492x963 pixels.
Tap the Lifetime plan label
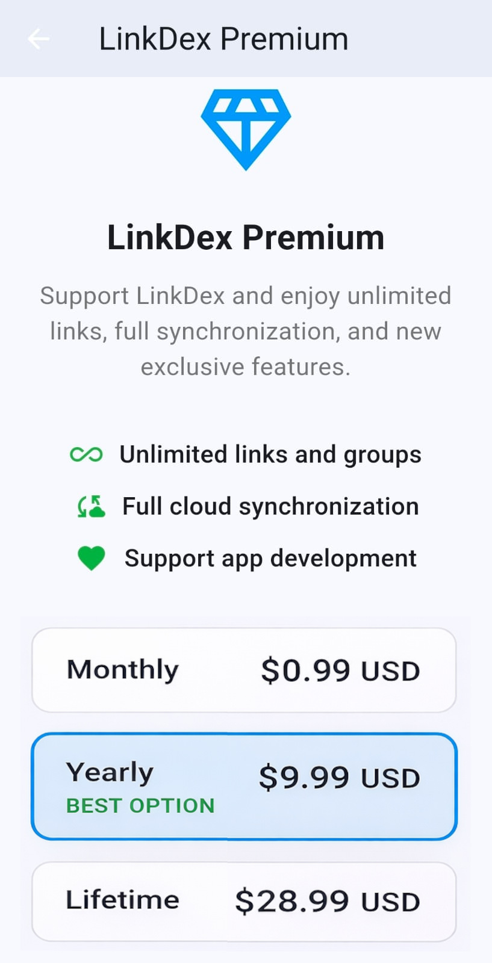(x=123, y=900)
